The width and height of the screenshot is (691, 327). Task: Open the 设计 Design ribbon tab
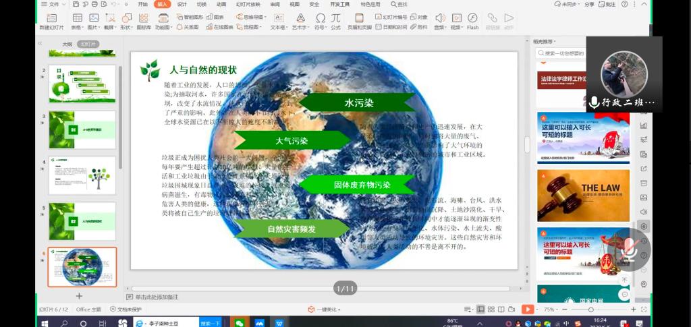coord(182,4)
